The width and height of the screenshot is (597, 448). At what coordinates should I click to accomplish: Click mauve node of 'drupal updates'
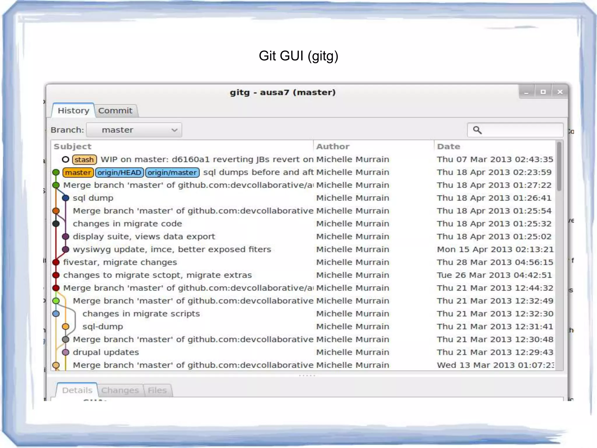pyautogui.click(x=66, y=352)
